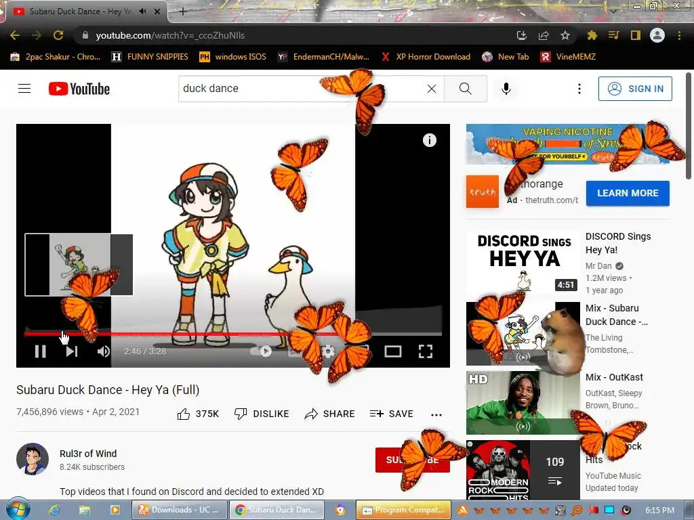The height and width of the screenshot is (520, 694).
Task: Open DISCORD Sings Hey Ya! thumbnail
Action: pos(523,262)
